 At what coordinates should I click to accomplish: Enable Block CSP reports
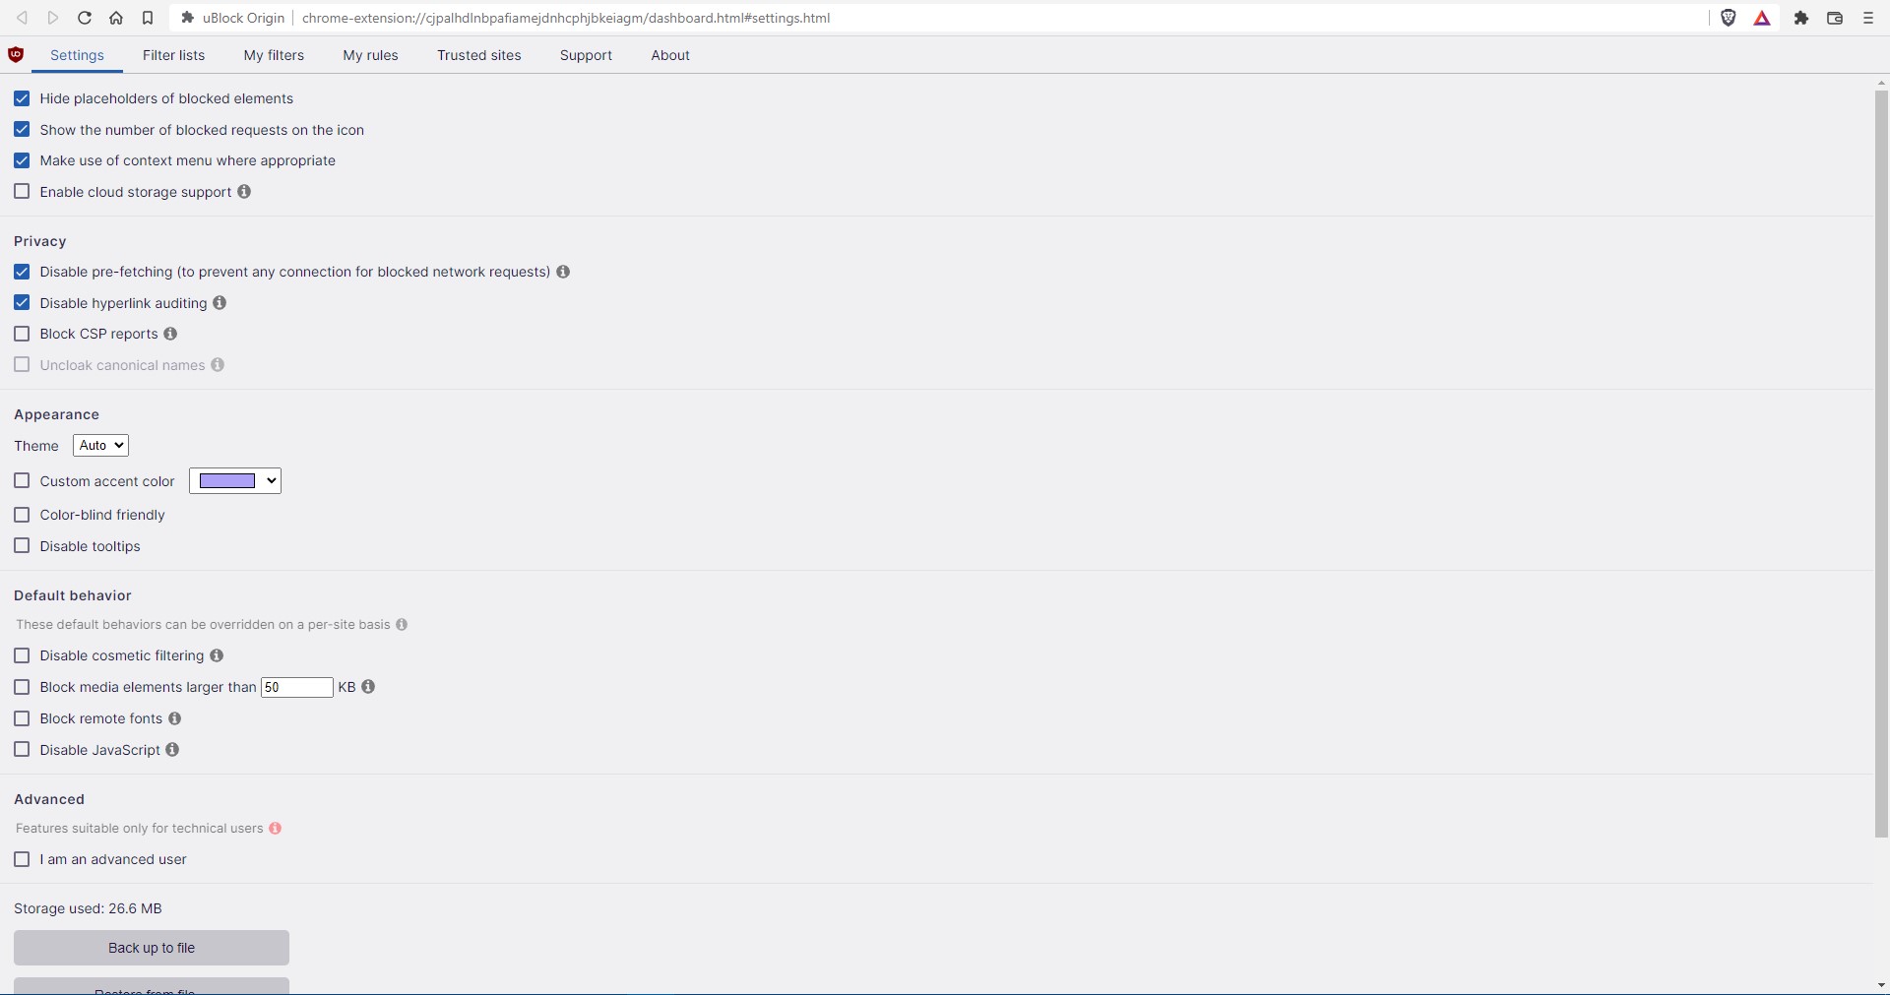[22, 334]
